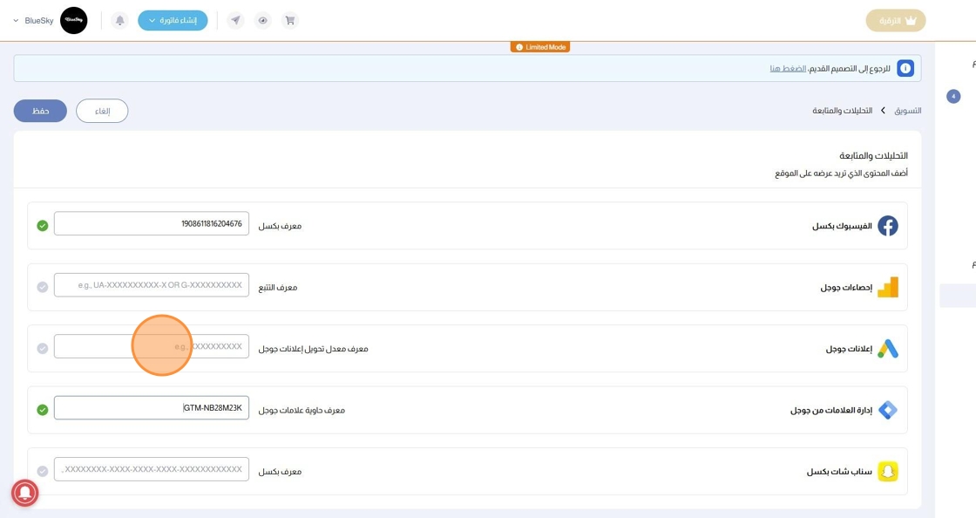Click the Google Tag Manager logo icon
976x518 pixels.
(888, 410)
